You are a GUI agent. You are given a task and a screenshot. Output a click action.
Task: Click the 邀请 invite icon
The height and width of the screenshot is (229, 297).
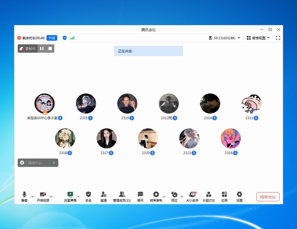coord(103,195)
